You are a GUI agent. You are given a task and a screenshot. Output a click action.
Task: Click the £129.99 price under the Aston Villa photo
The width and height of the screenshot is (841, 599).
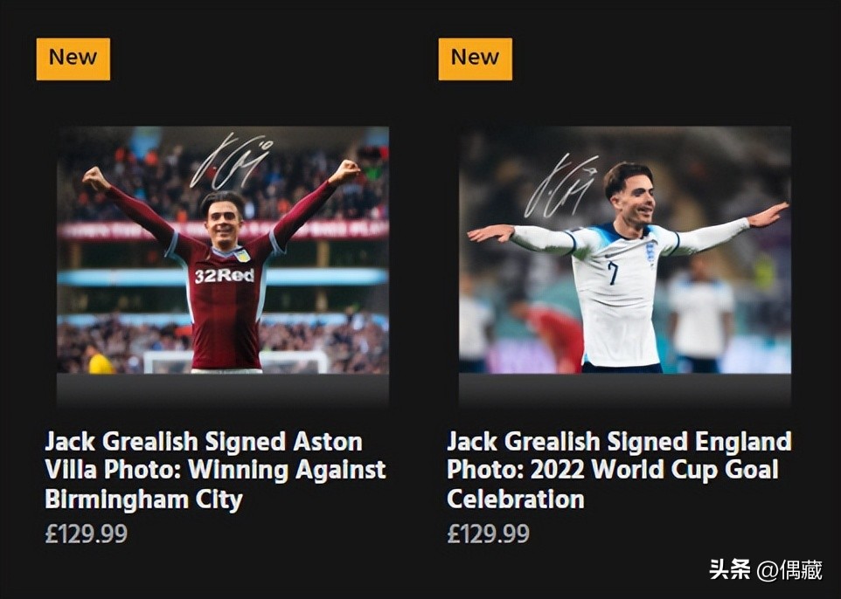[x=86, y=534]
